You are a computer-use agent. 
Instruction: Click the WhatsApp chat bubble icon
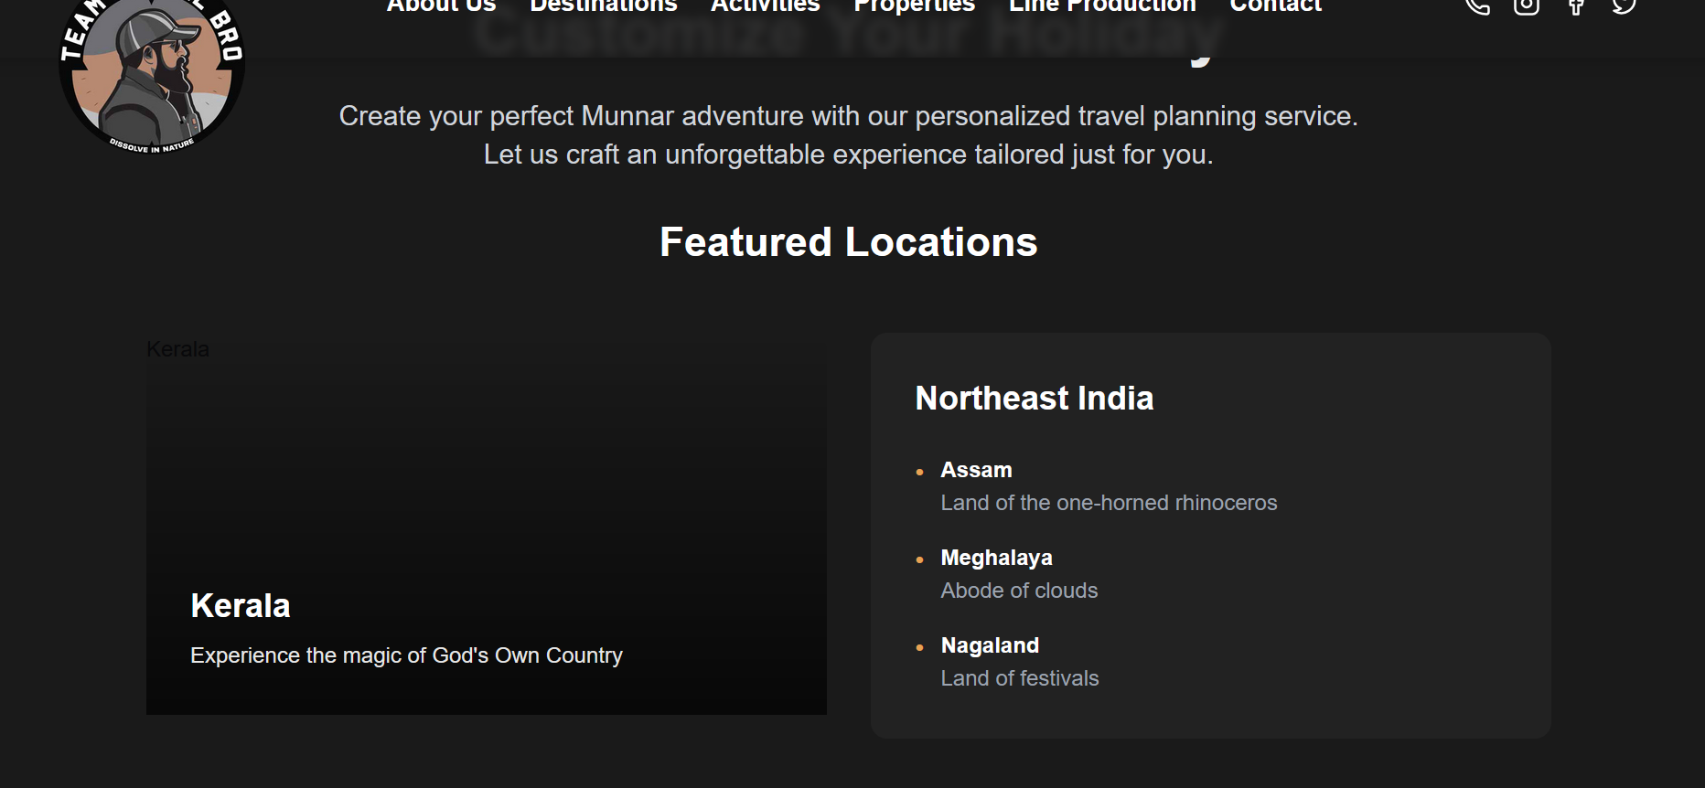tap(1624, 5)
